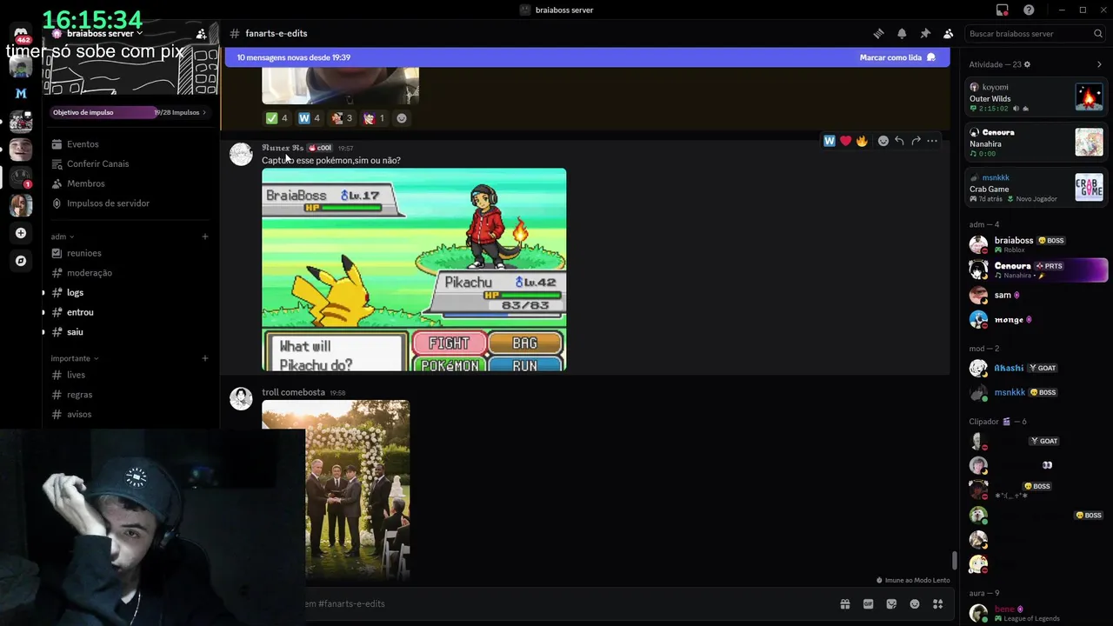1113x626 pixels.
Task: Open the sticker picker icon
Action: [x=891, y=604]
